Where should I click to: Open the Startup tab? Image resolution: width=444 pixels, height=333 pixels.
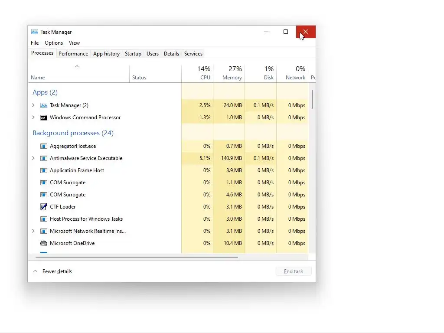click(x=133, y=53)
